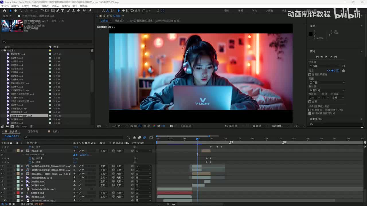Take snapshot with camera icon below viewer
This screenshot has width=367, height=206.
pyautogui.click(x=171, y=126)
